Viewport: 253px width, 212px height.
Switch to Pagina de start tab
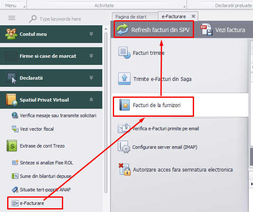135,17
